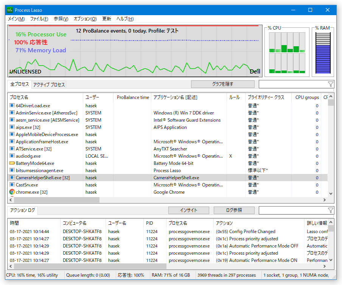Select the chrome.exe [32] process name
342x285 pixels.
tap(32, 192)
